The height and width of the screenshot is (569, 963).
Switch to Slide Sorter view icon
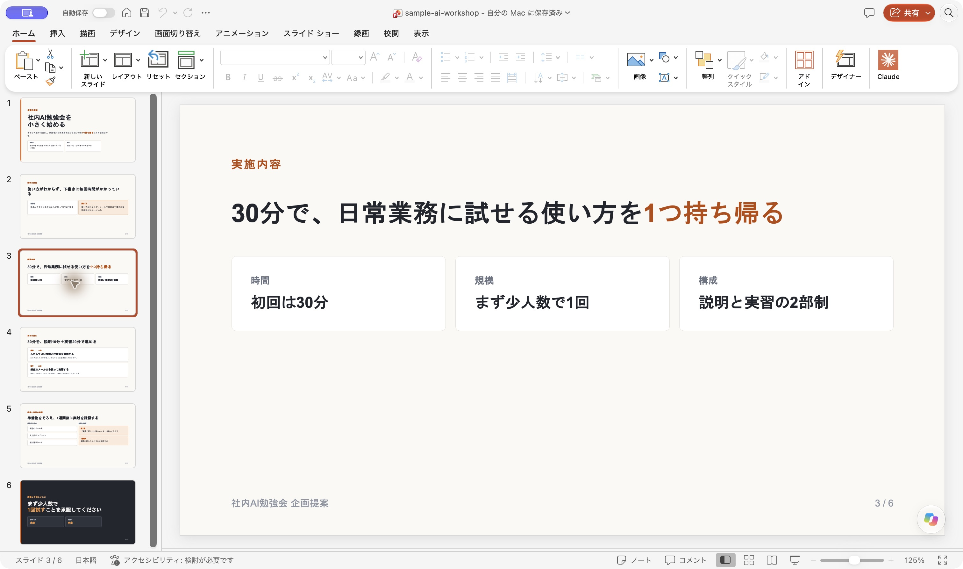pos(748,560)
